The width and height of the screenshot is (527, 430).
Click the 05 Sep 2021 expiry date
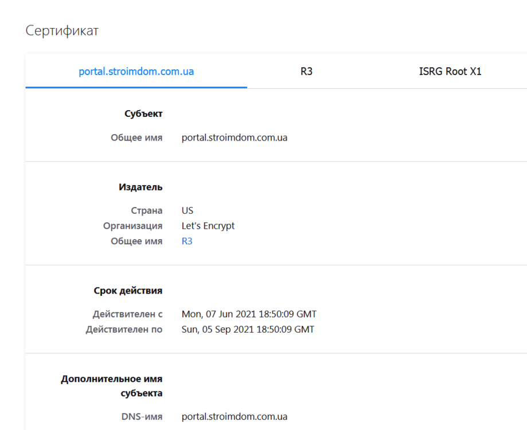coord(248,330)
